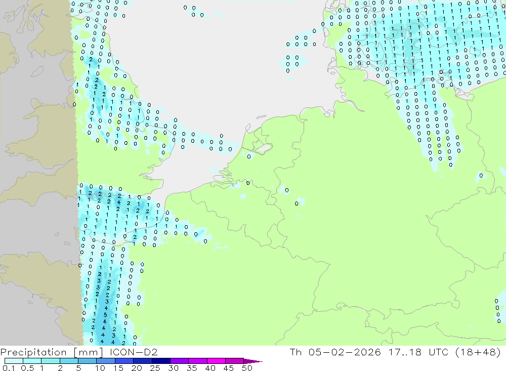Click the legend value '10'
Image resolution: width=506 pixels, height=371 pixels.
[x=100, y=368]
